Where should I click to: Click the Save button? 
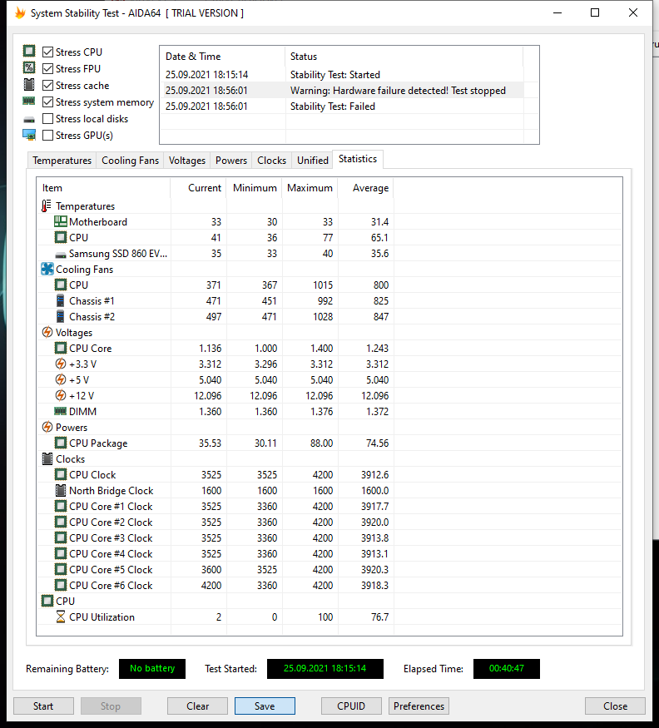[265, 706]
